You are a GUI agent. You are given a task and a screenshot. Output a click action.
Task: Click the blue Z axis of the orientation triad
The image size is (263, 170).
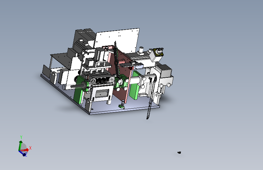[22, 153]
